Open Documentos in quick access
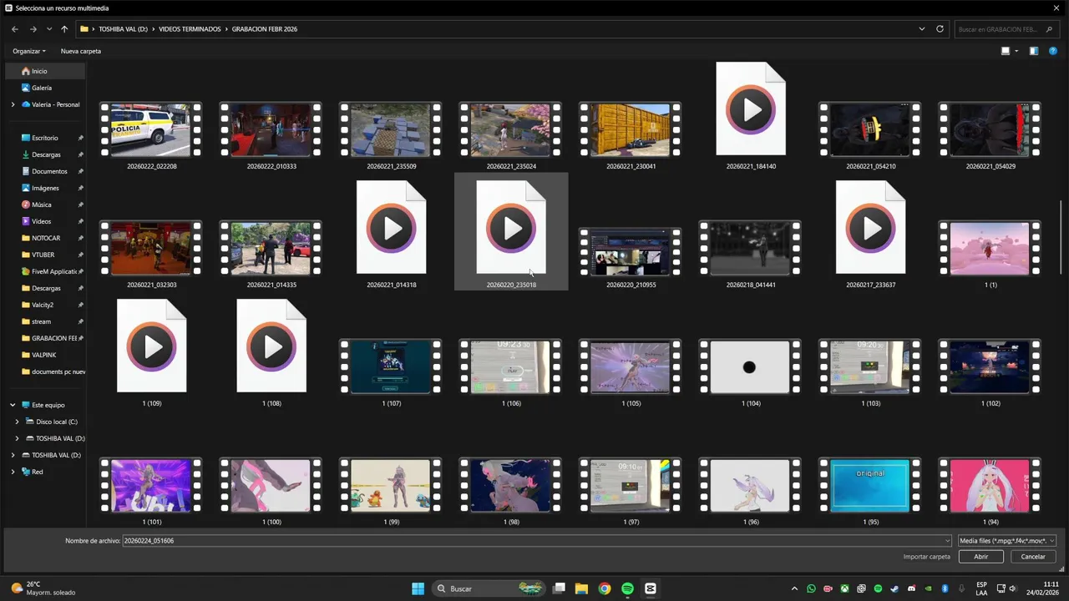1069x601 pixels. coord(49,171)
